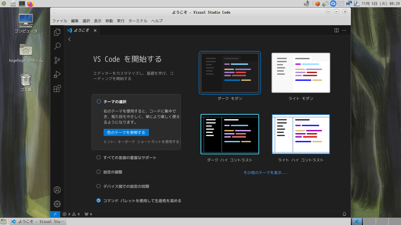Expand the すべての言語の豊富なサポート step title
This screenshot has height=225, width=401.
(x=130, y=158)
